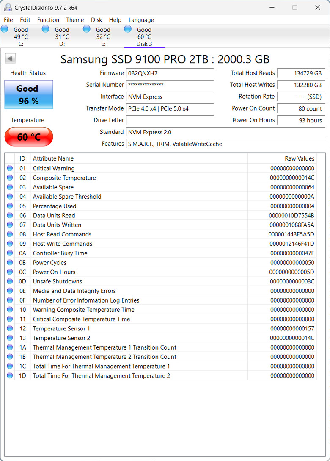
Task: Click status orb of Percentage Used row
Action: [10, 206]
